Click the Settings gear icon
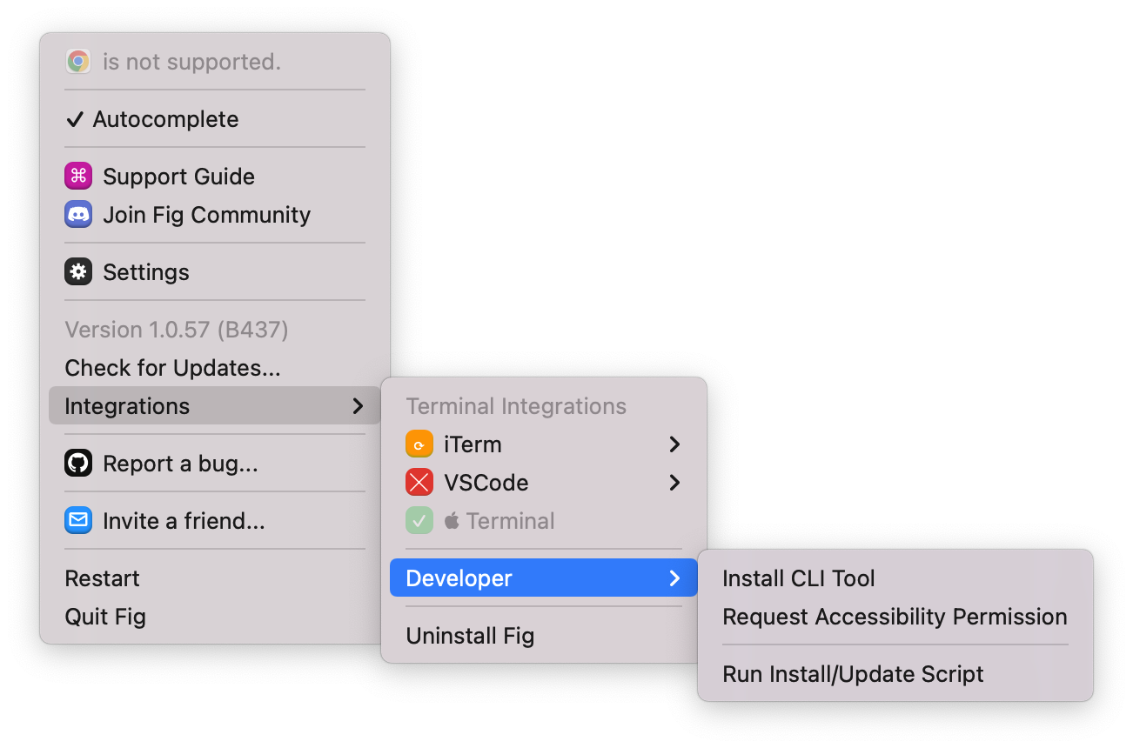This screenshot has width=1133, height=748. coord(78,272)
